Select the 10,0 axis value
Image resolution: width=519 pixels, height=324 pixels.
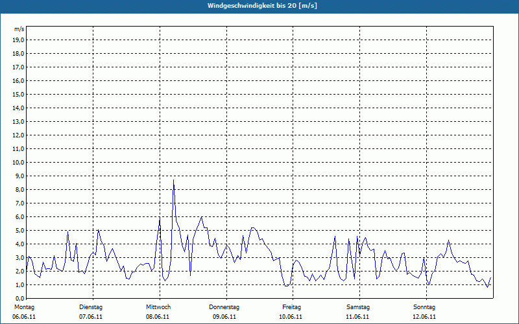[x=18, y=163]
